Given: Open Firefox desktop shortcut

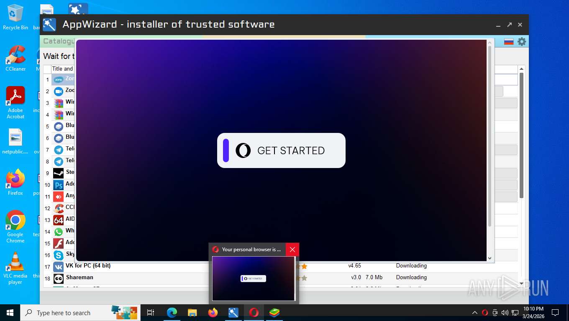Looking at the screenshot, I should pos(15,182).
